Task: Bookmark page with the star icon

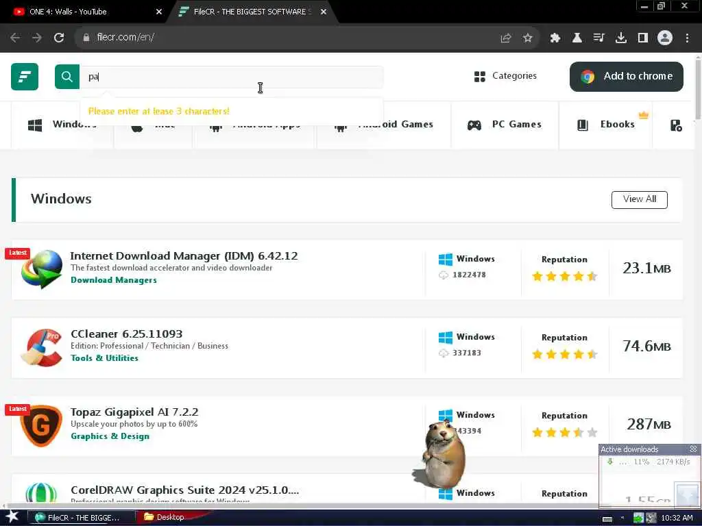Action: [528, 38]
